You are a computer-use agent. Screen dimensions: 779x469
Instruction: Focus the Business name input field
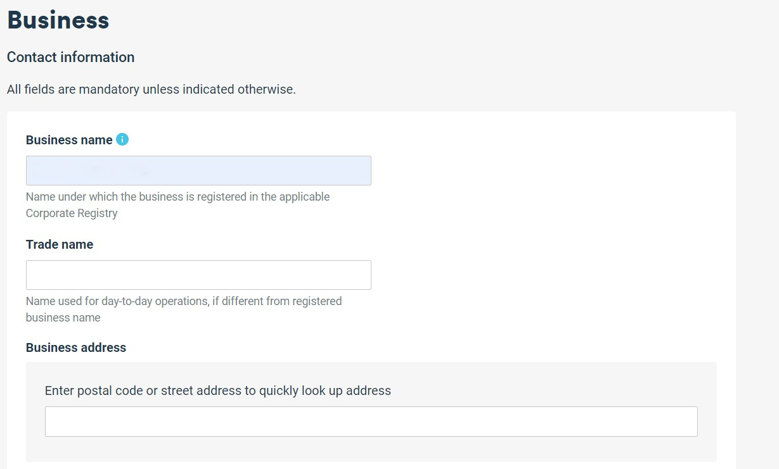pos(198,171)
